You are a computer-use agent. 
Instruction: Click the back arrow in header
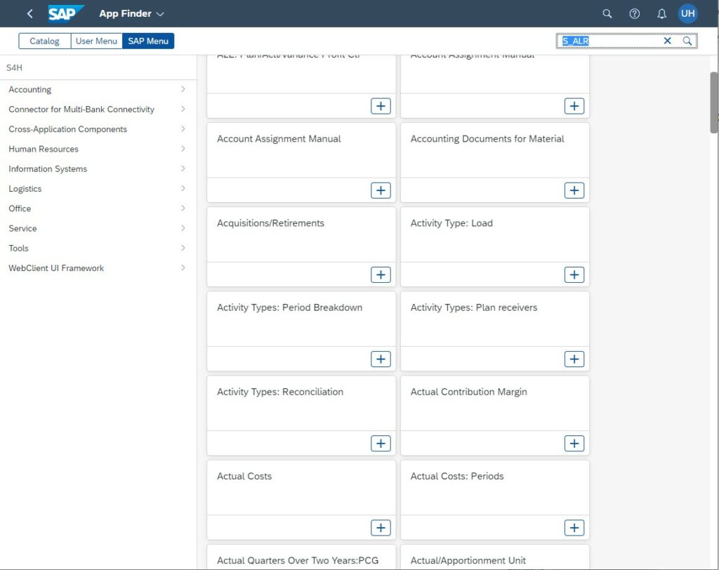pyautogui.click(x=29, y=13)
